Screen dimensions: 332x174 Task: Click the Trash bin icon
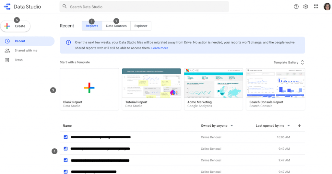(7, 60)
